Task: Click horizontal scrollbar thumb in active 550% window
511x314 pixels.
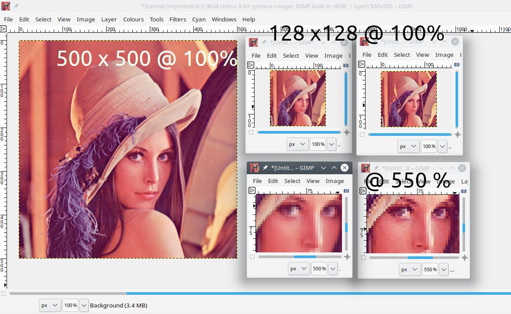Action: 305,257
